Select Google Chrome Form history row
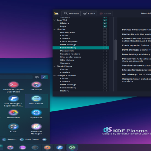 coord(81,88)
